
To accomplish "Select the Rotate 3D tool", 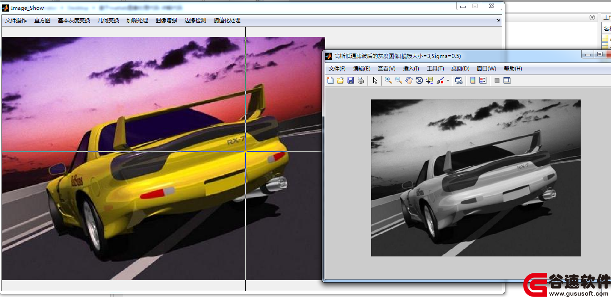I will (x=419, y=81).
